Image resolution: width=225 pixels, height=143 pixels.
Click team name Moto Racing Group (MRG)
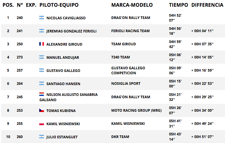(137, 111)
